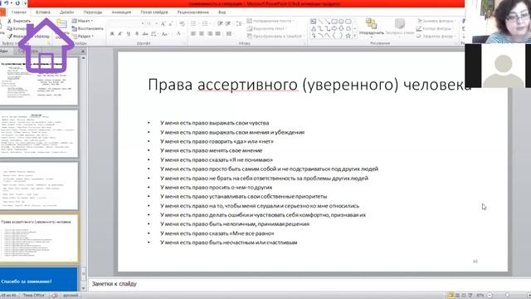This screenshot has width=531, height=299.
Task: Click the New Slide icon
Action: tap(61, 24)
